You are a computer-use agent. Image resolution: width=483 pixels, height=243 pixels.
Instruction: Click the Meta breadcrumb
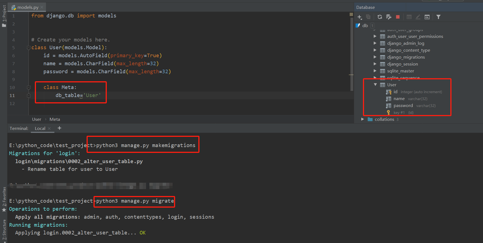tap(55, 119)
